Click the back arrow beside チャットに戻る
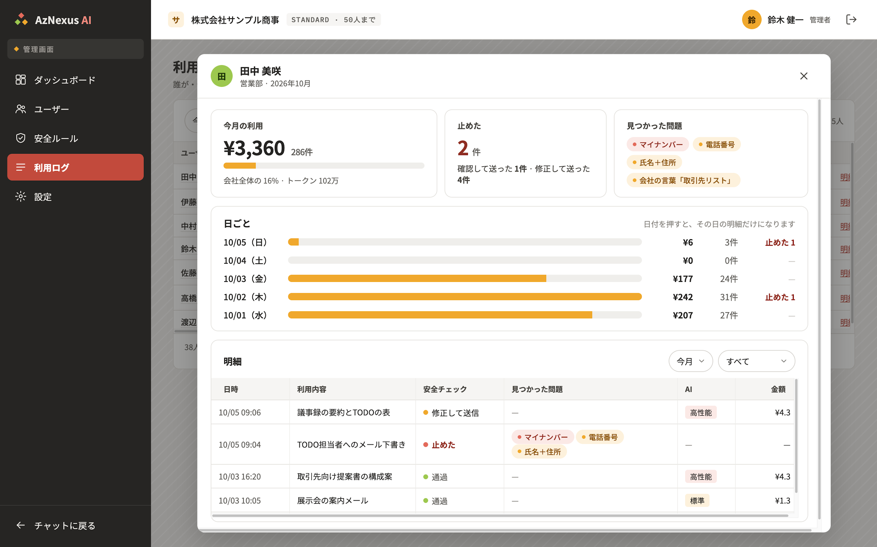Viewport: 877px width, 547px height. (21, 525)
